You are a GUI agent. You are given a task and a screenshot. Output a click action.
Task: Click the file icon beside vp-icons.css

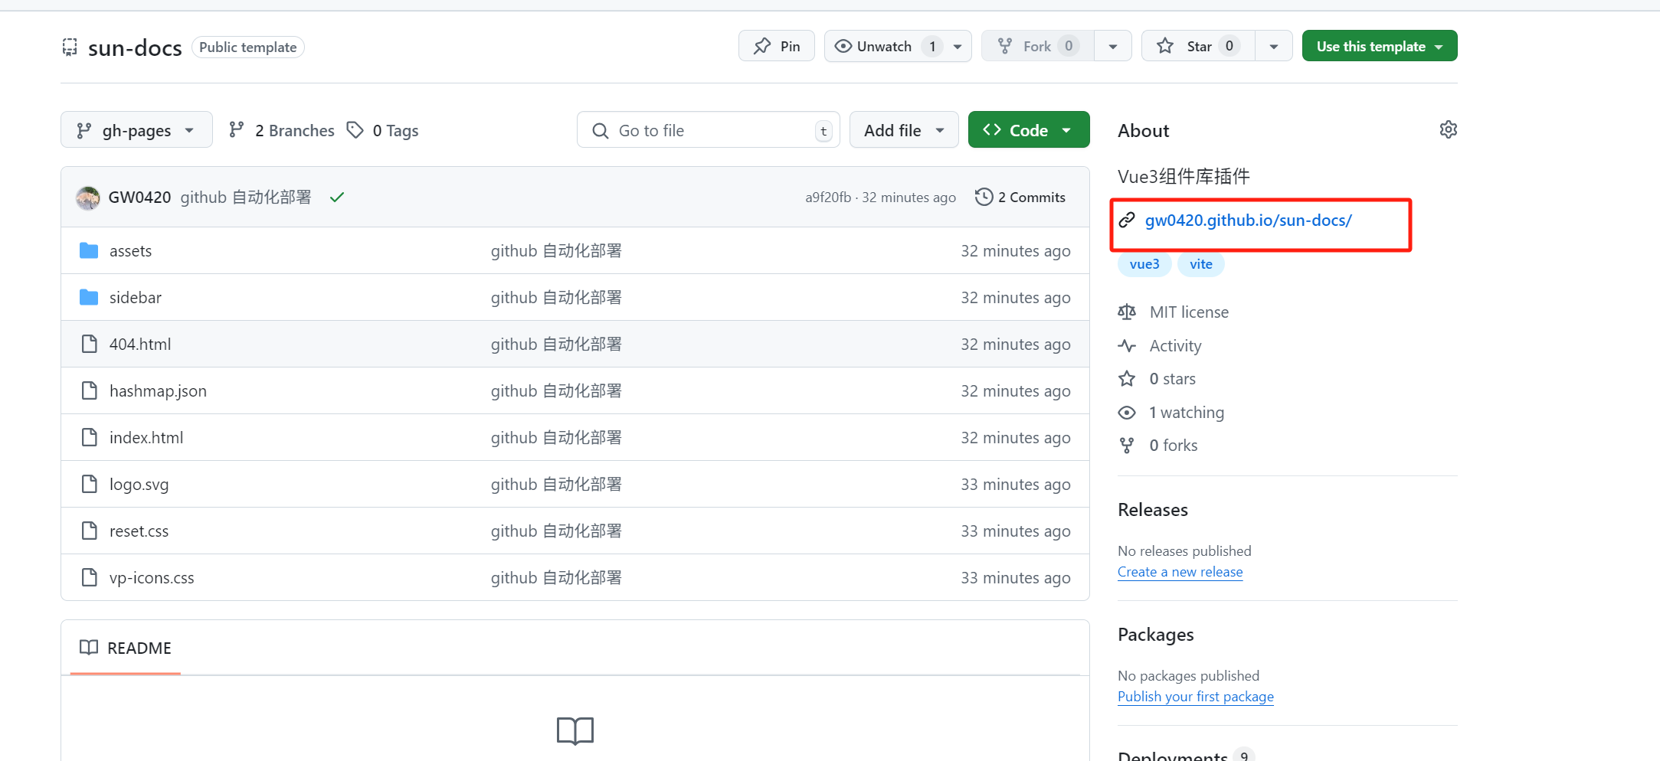(x=89, y=577)
